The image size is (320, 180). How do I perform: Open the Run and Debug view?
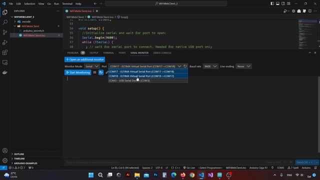point(5,42)
